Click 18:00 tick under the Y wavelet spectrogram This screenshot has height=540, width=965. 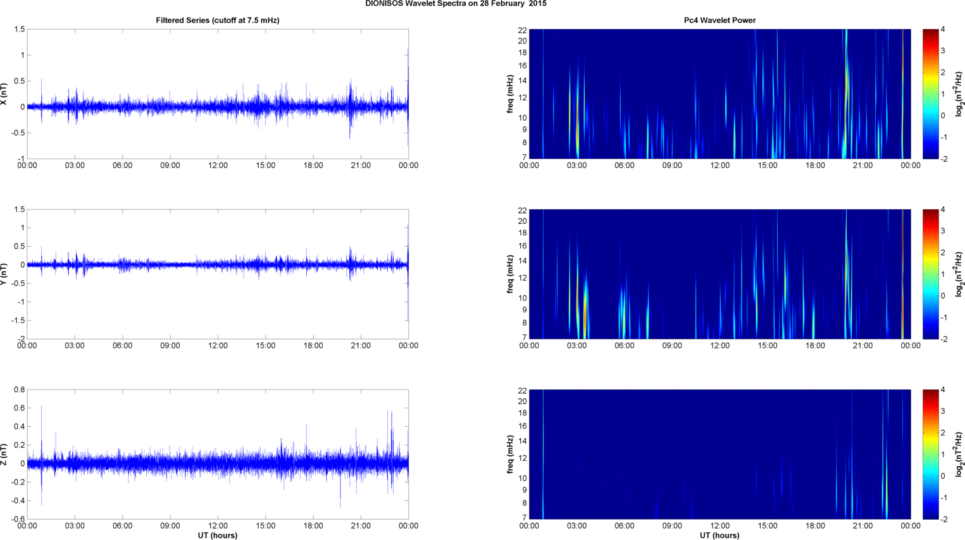click(x=815, y=346)
